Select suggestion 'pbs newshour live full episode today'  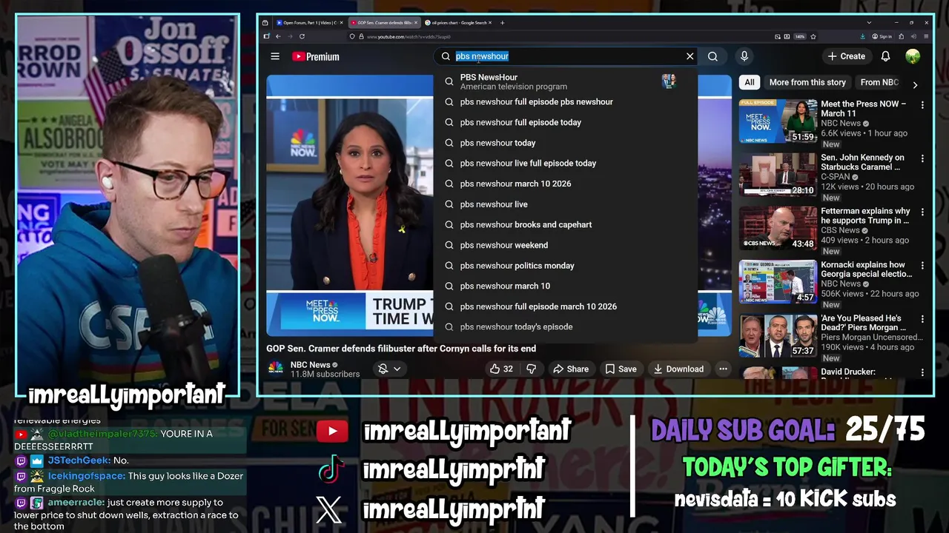pyautogui.click(x=565, y=163)
